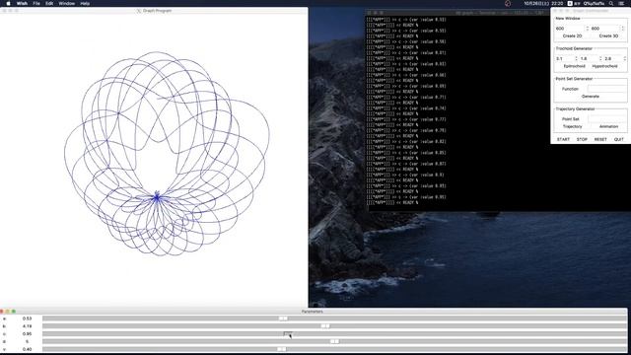Click the date and time in menu bar

point(543,3)
